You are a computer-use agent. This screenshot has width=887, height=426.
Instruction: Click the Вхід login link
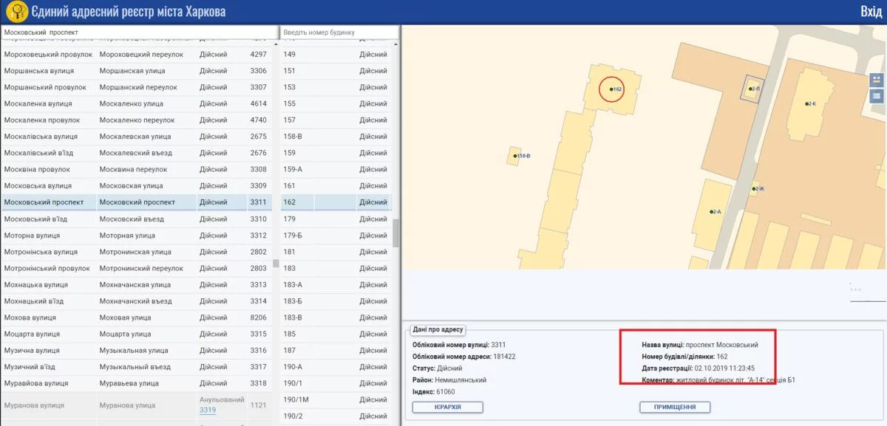pos(870,12)
